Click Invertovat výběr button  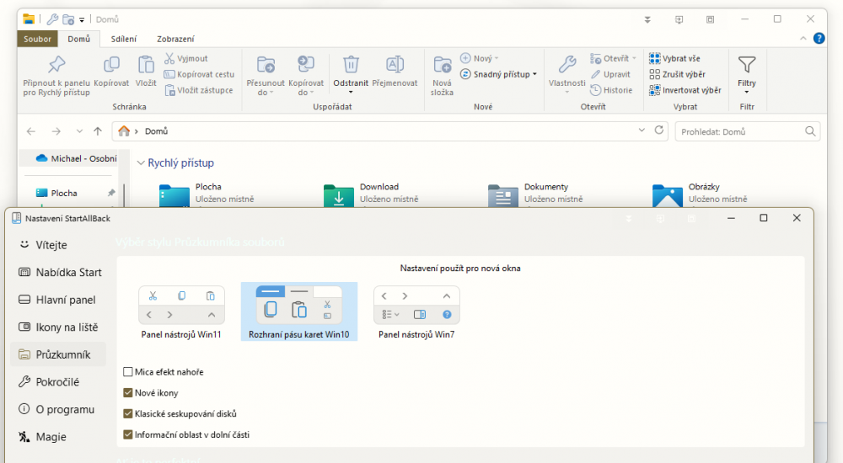(x=685, y=90)
